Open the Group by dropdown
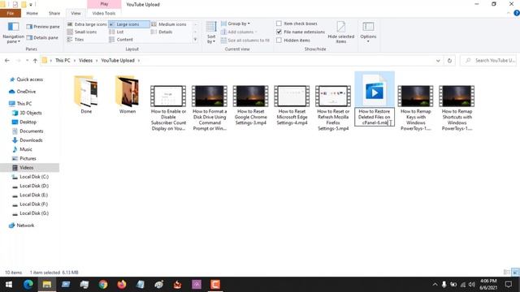The height and width of the screenshot is (292, 520). 236,24
